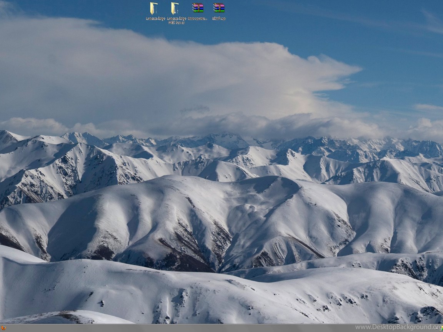Click the 'Lancers Edge HGE Server' text label
This screenshot has height=332, width=443.
(x=177, y=20)
